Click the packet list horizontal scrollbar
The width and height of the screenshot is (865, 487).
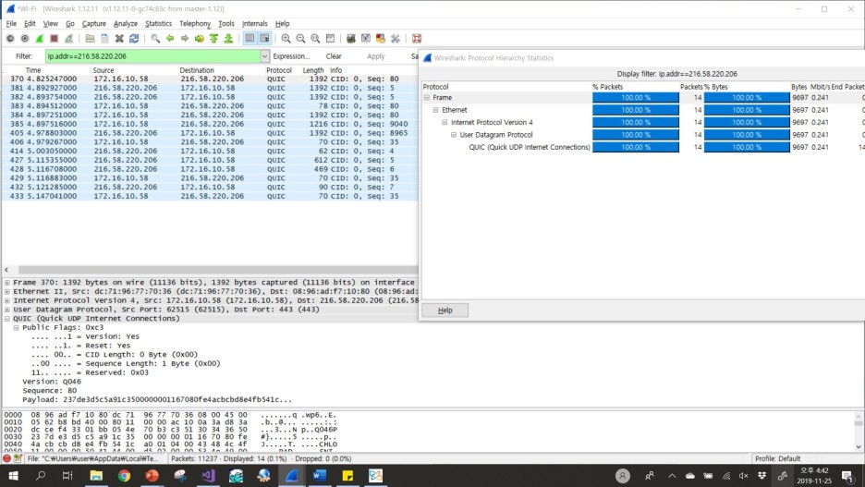pos(218,270)
